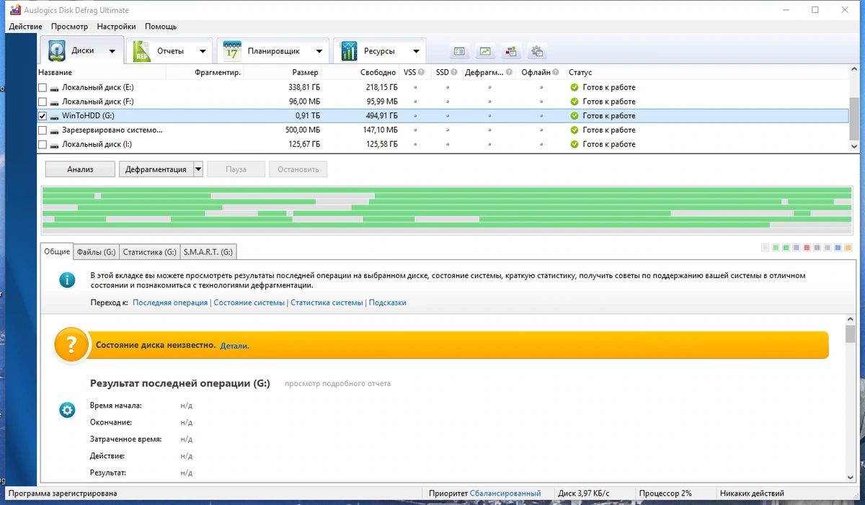The height and width of the screenshot is (505, 865).
Task: Click the red legend color square
Action: [x=807, y=248]
